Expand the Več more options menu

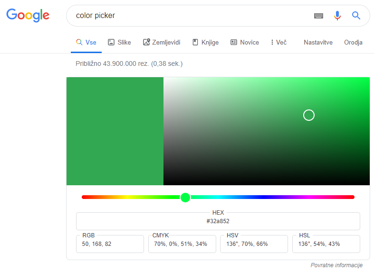[x=278, y=42]
